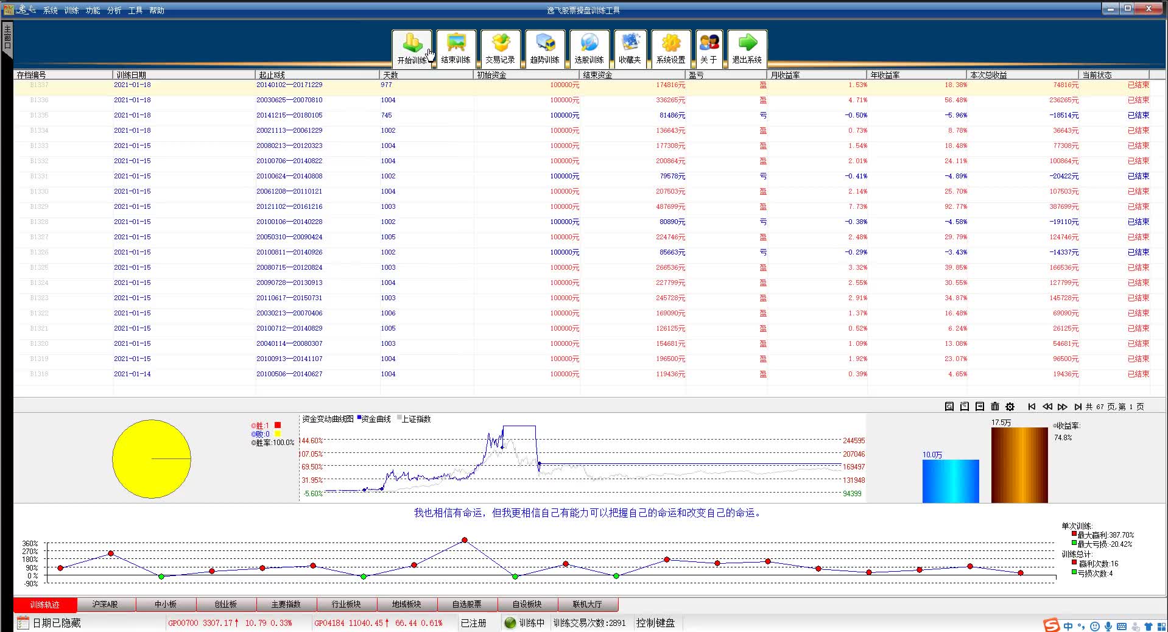Open the 工具 menu
This screenshot has width=1168, height=632.
pyautogui.click(x=135, y=10)
